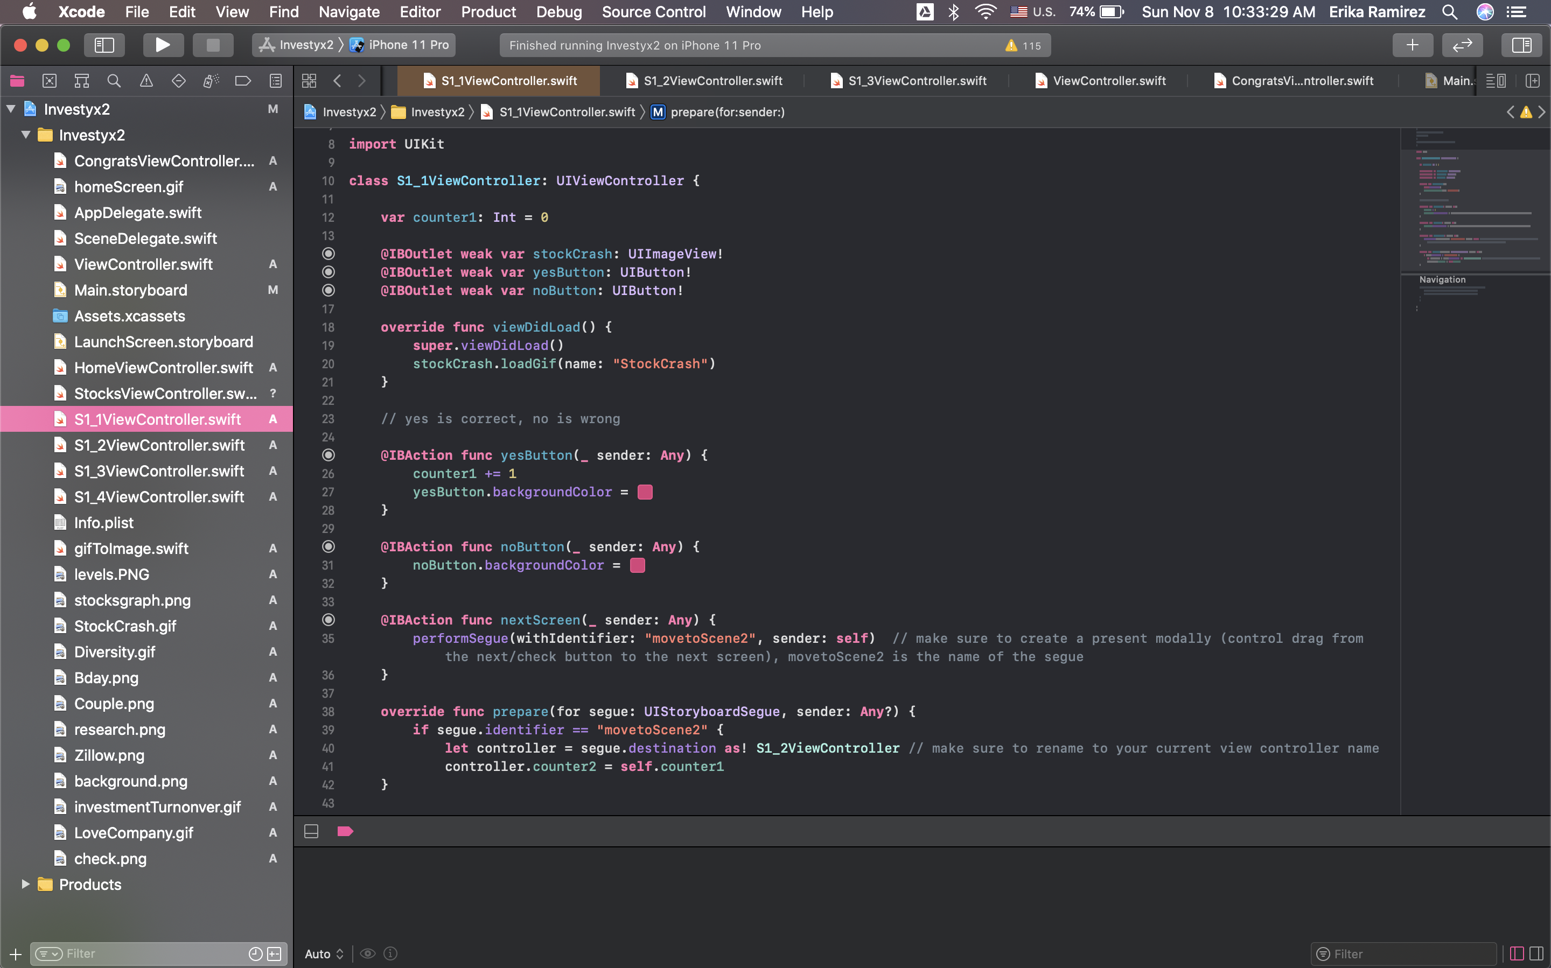Click the Stop button in toolbar
Screen dimensions: 1551x968
tap(213, 45)
